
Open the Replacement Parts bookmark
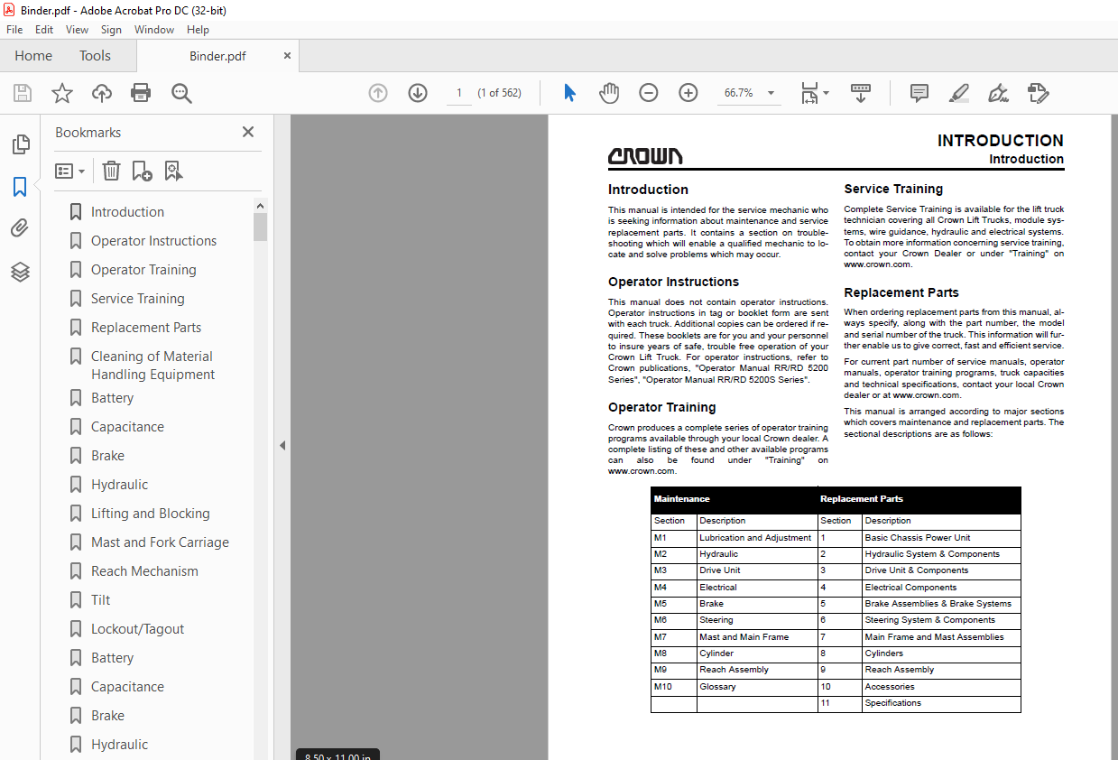pos(146,328)
